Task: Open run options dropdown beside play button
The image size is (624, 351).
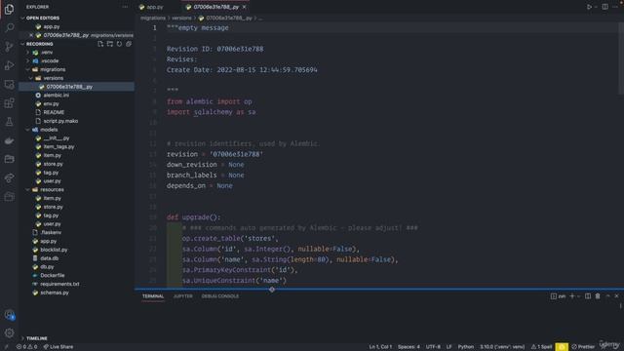Action: pos(596,7)
